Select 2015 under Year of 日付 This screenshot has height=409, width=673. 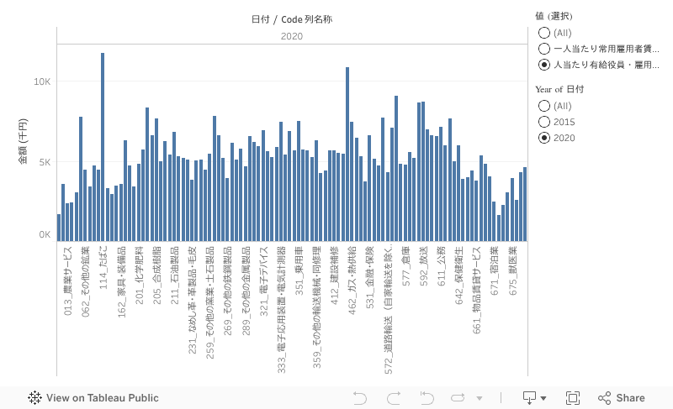(x=544, y=122)
